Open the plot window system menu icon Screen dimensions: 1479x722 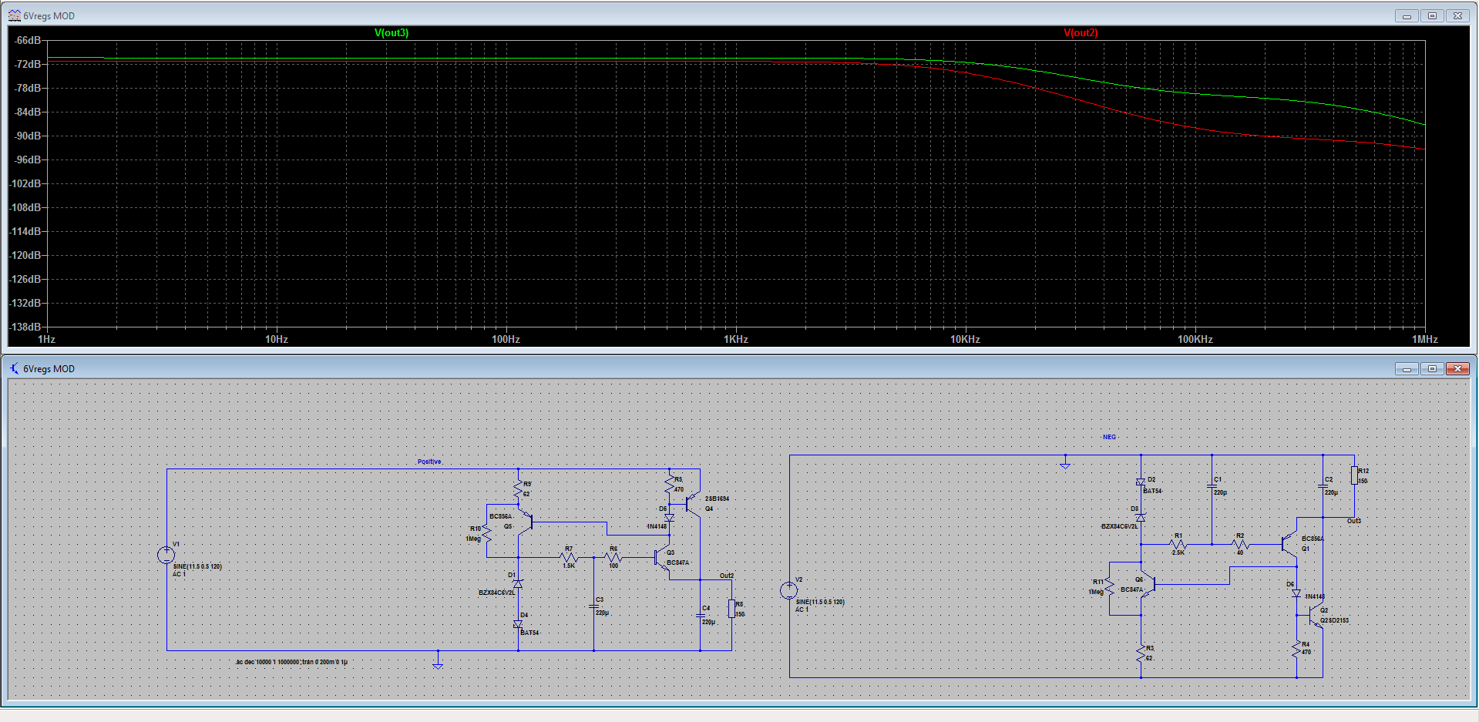click(14, 15)
